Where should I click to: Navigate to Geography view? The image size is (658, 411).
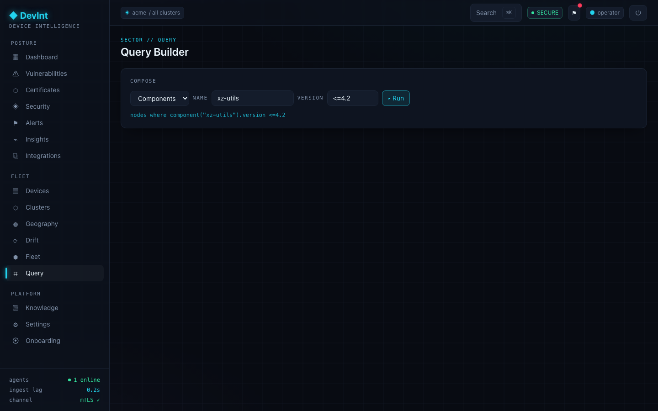(54, 224)
